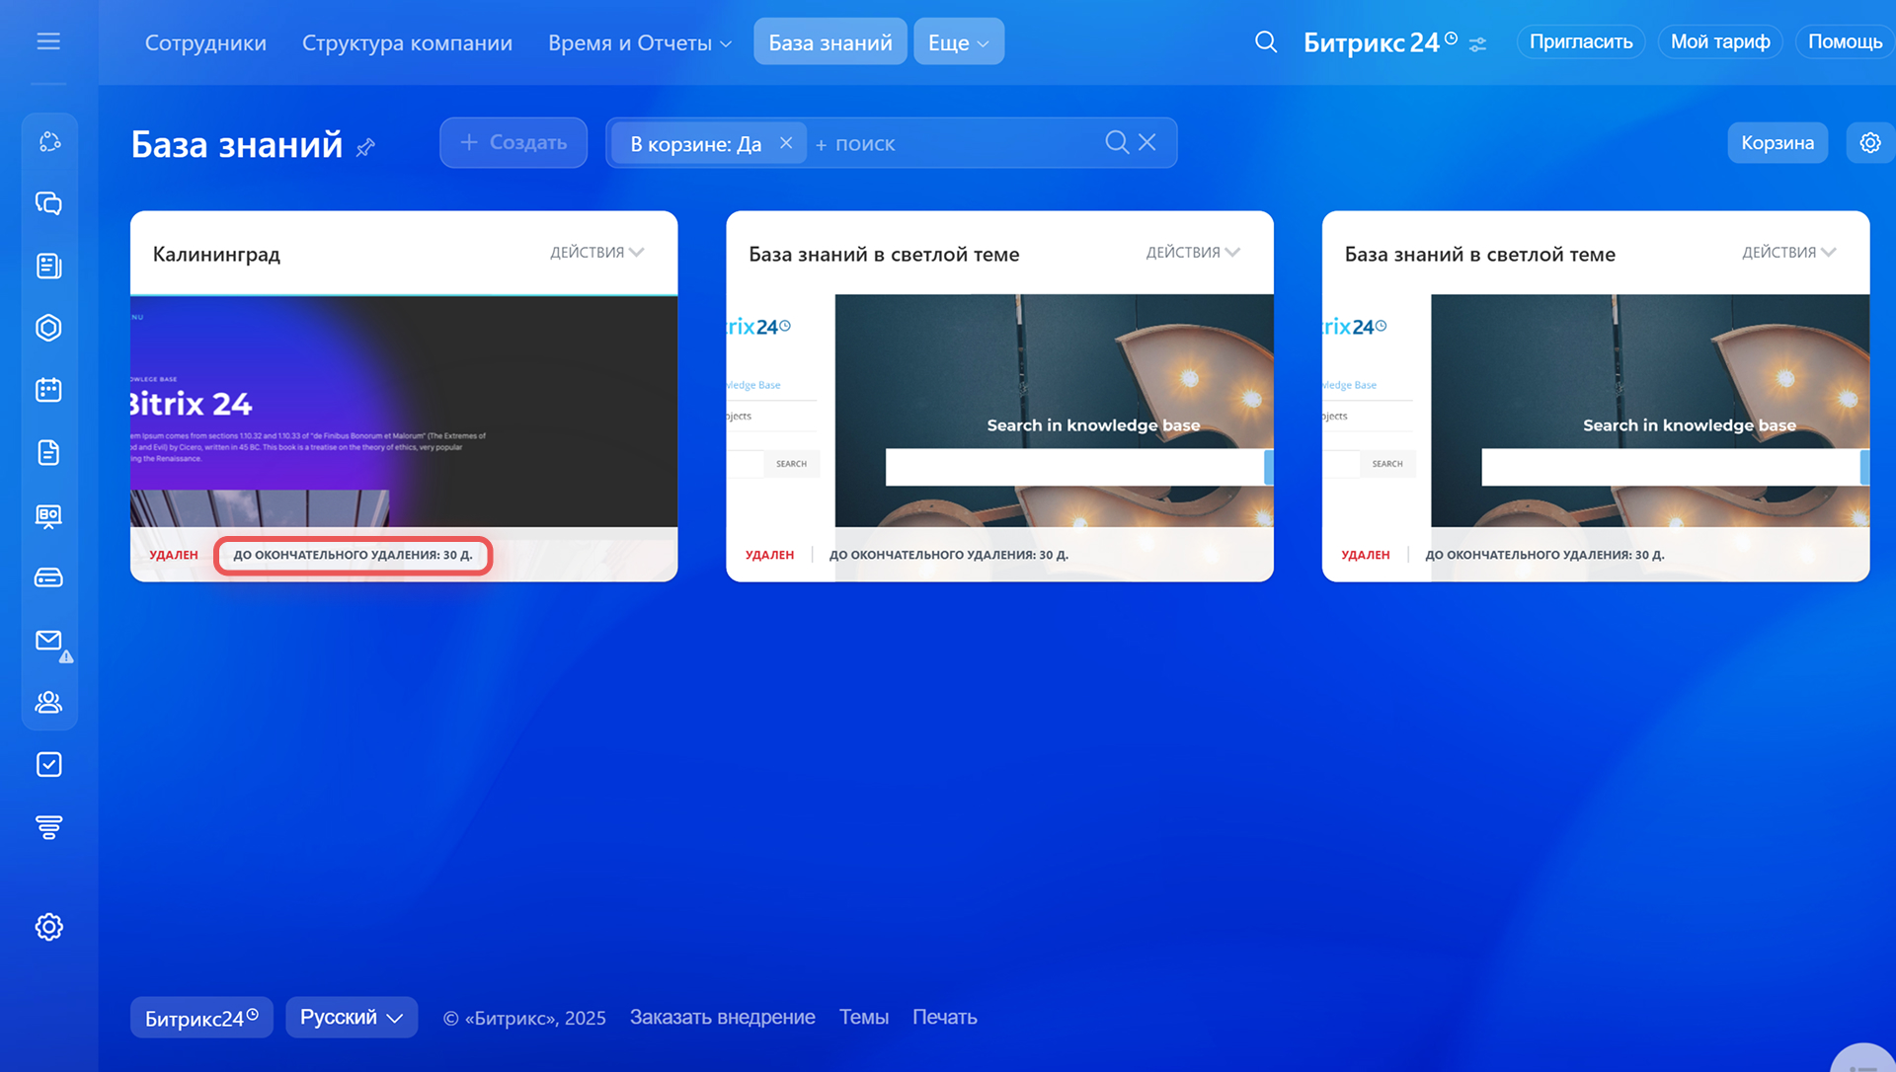Open knowledge base settings gear top right
The height and width of the screenshot is (1072, 1896).
point(1870,143)
